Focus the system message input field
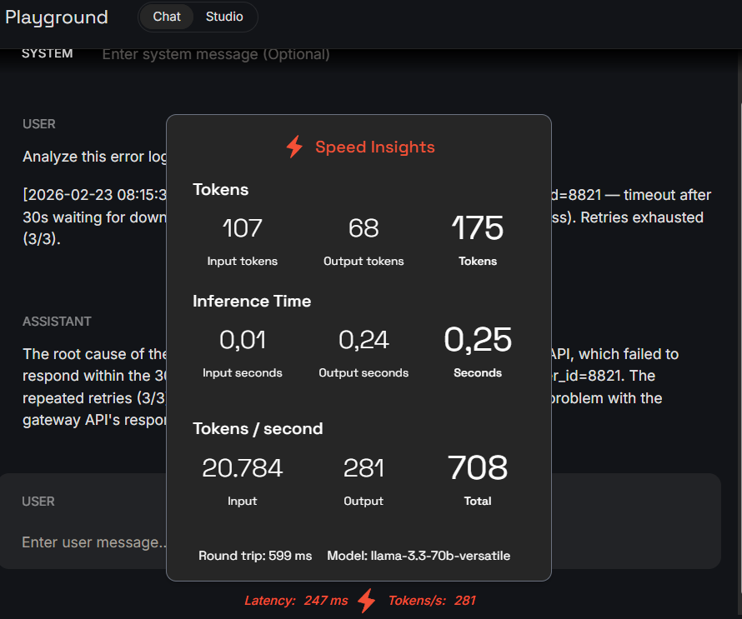This screenshot has width=742, height=619. [216, 54]
